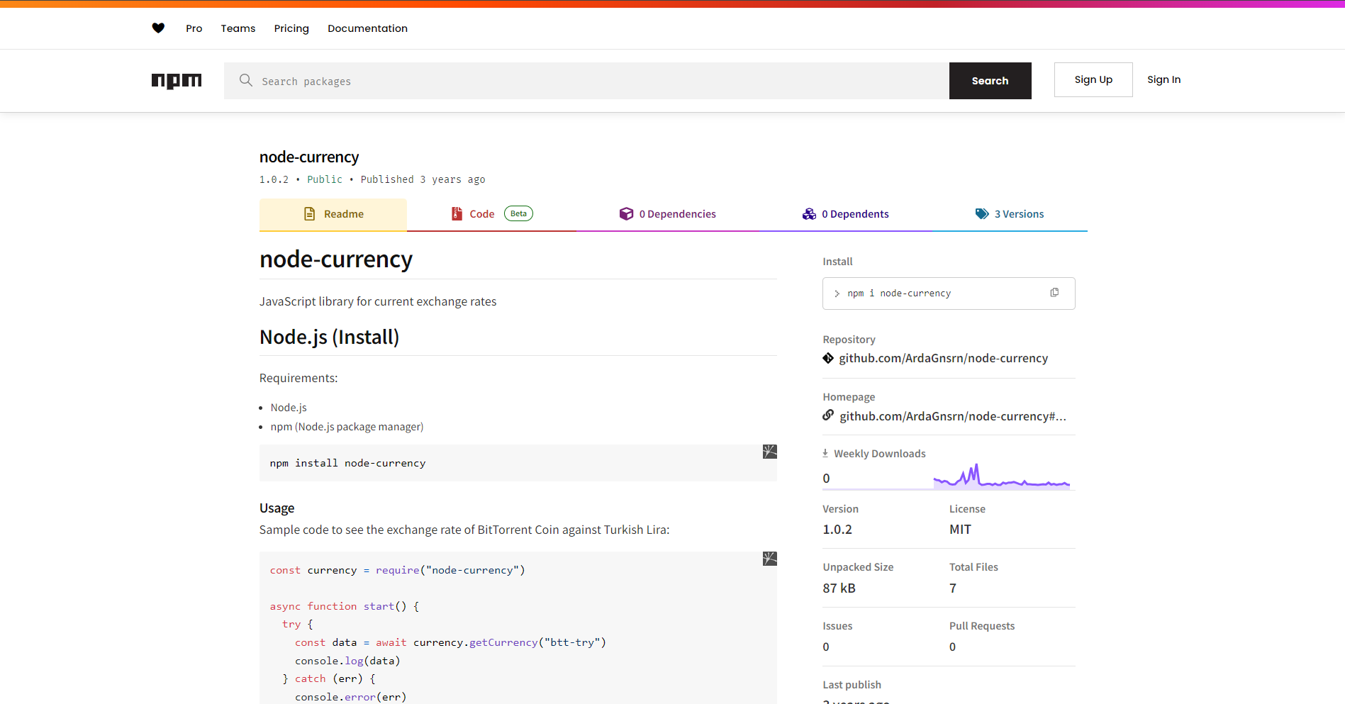Click the Beta badge on Code tab
Viewport: 1345px width, 704px height.
pyautogui.click(x=519, y=213)
